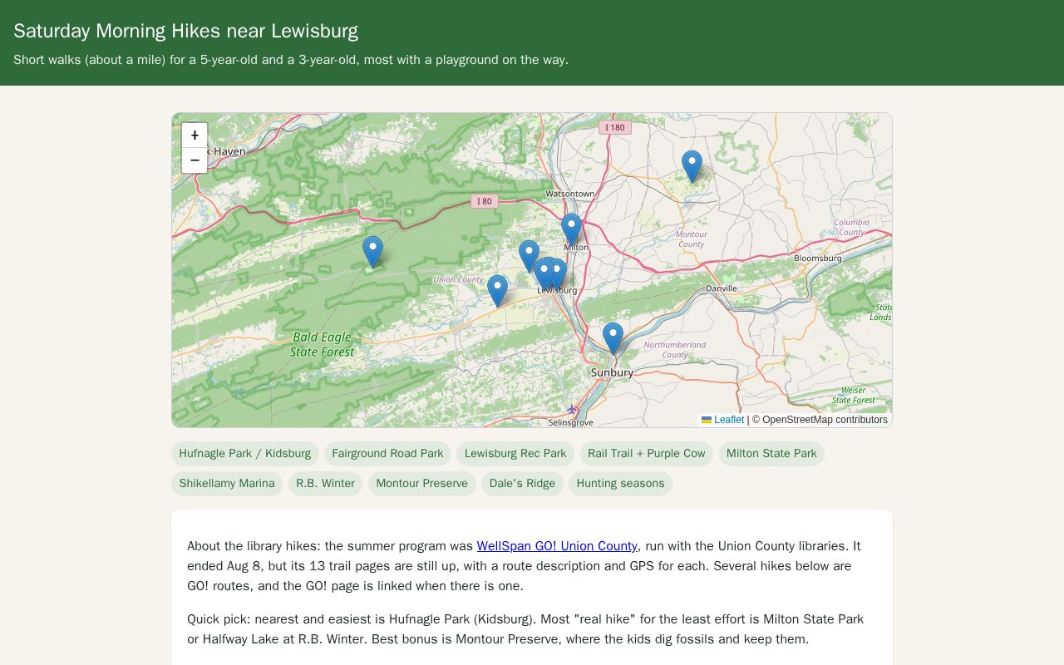Click the map marker near Sunbury
Viewport: 1064px width, 665px height.
click(613, 338)
